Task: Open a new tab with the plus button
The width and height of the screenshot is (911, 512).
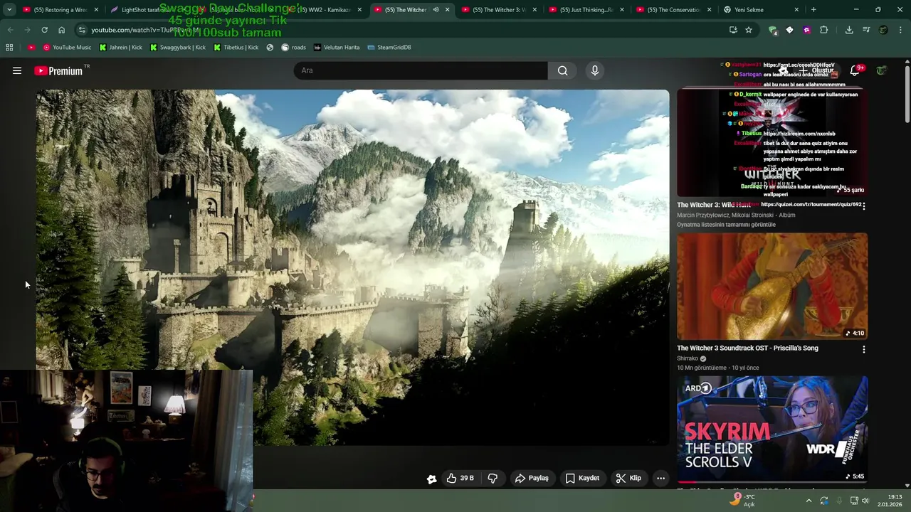Action: pyautogui.click(x=813, y=10)
